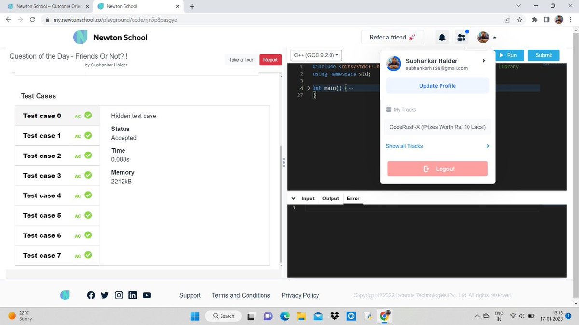
Task: Collapse the main function code block
Action: point(308,88)
